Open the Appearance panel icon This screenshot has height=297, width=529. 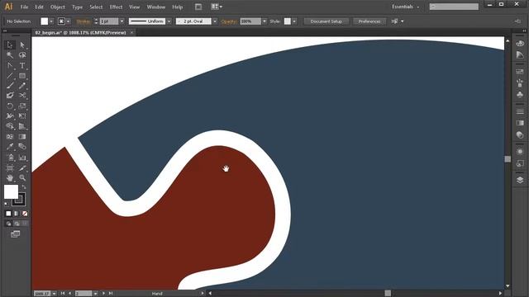(520, 152)
